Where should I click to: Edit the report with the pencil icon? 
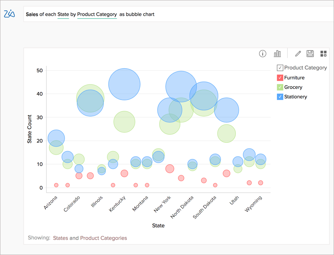pos(298,53)
